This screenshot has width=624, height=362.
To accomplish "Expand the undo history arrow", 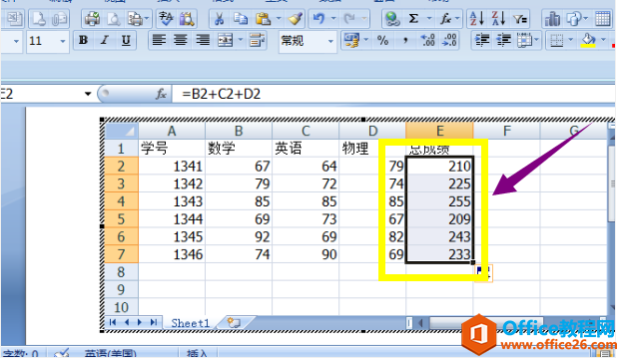I will coord(333,19).
